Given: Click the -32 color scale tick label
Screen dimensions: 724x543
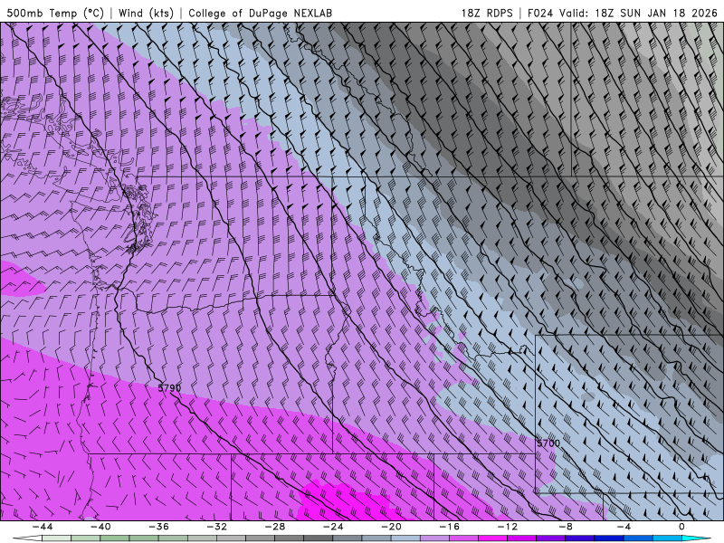Looking at the screenshot, I should [216, 527].
